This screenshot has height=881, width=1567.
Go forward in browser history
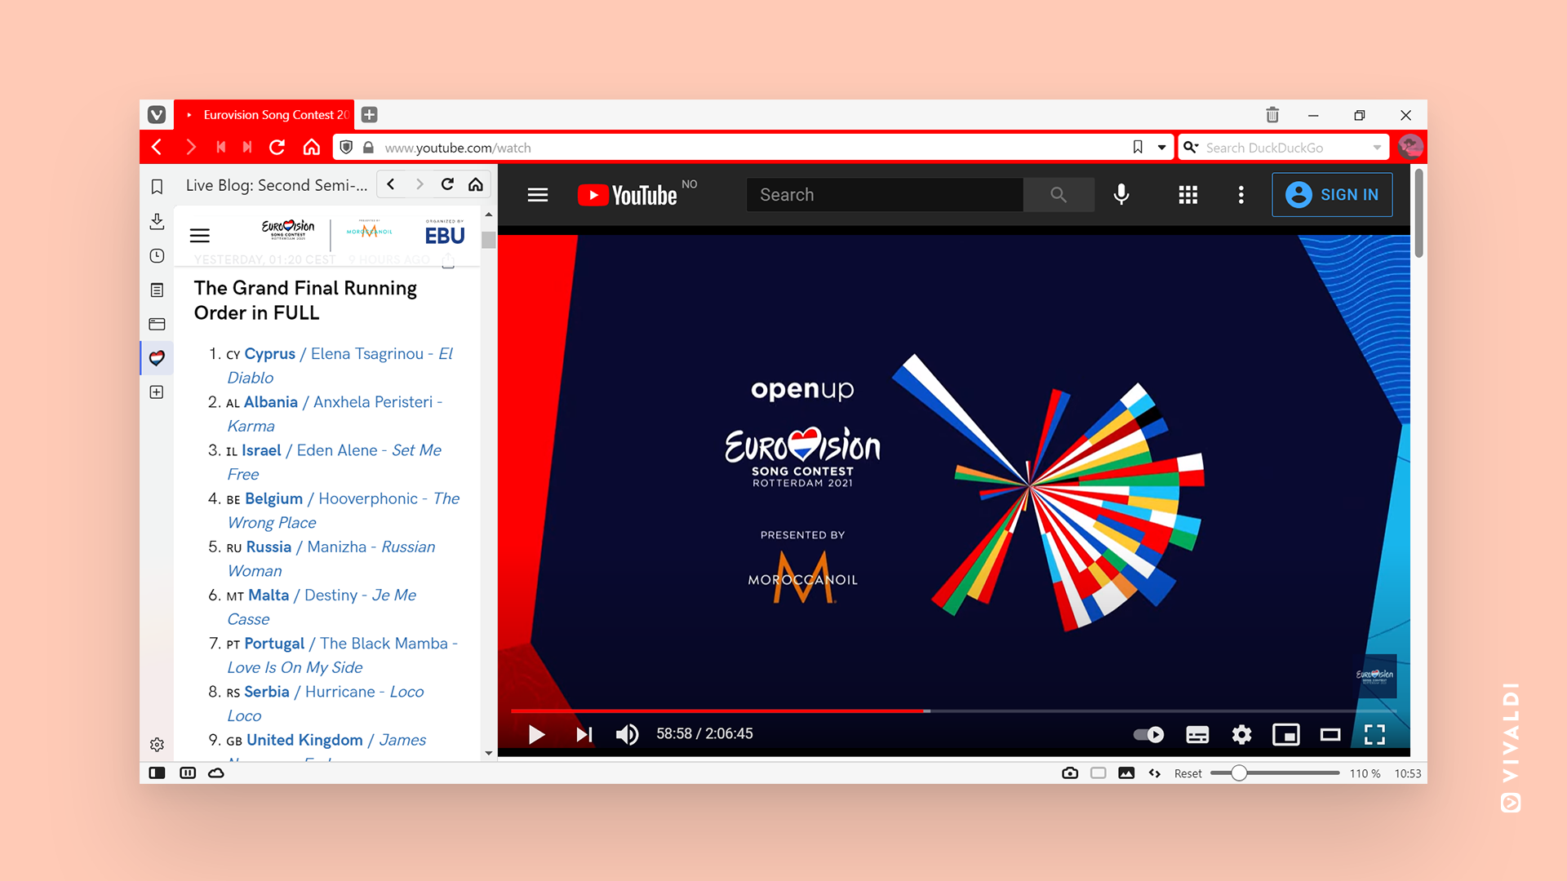(x=190, y=147)
